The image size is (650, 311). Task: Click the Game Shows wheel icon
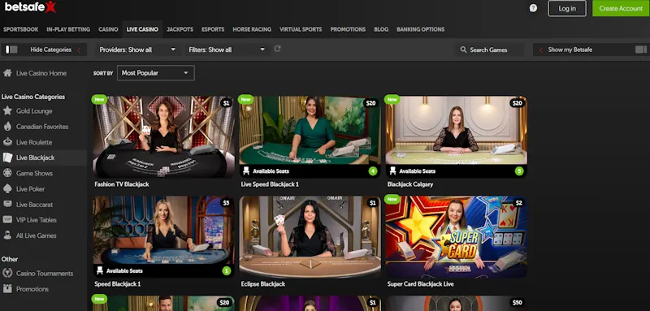tap(7, 173)
